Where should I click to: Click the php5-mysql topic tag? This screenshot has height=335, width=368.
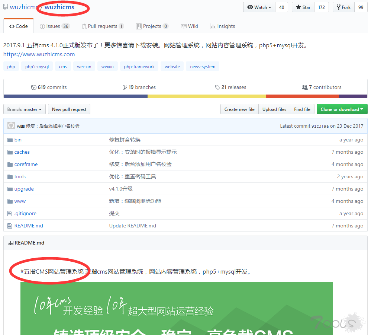pyautogui.click(x=37, y=67)
